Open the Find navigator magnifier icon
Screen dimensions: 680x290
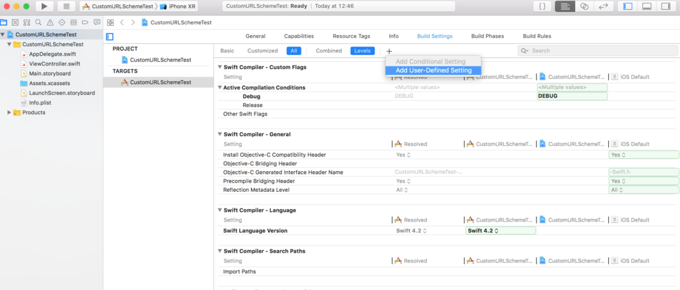tap(39, 22)
